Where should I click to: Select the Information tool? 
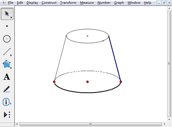pyautogui.click(x=7, y=102)
